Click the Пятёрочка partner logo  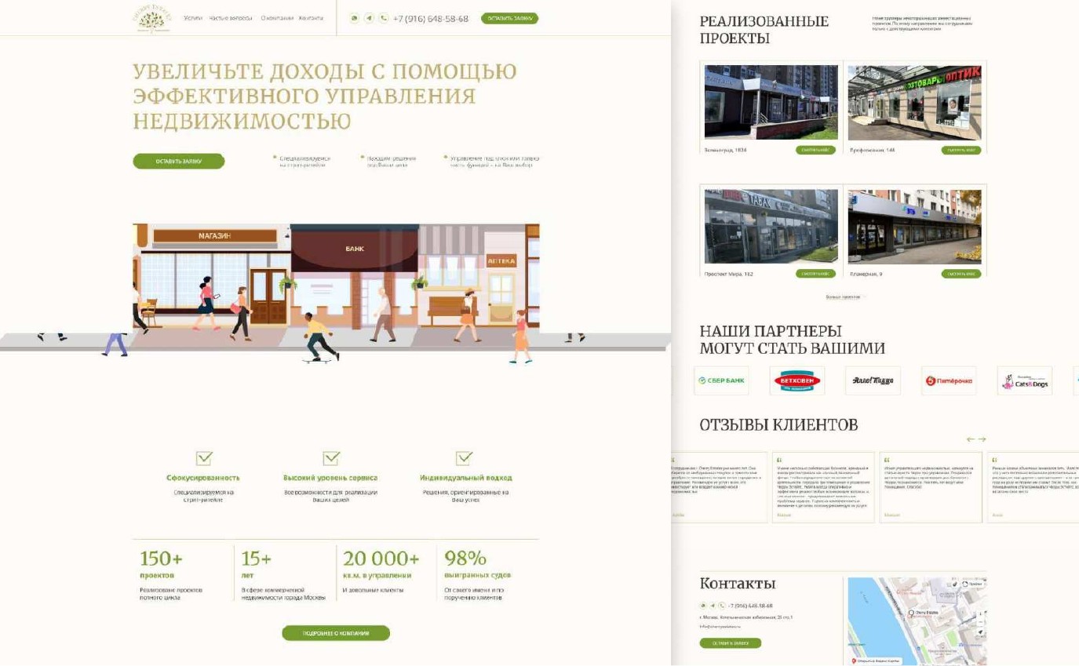click(x=949, y=380)
